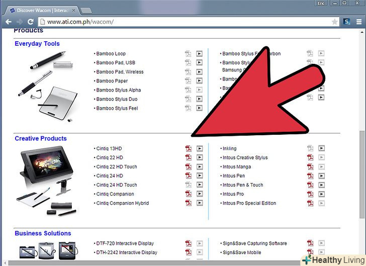This screenshot has height=266, width=366.
Task: Click the Business Solutions signature pads image
Action: (x=48, y=251)
